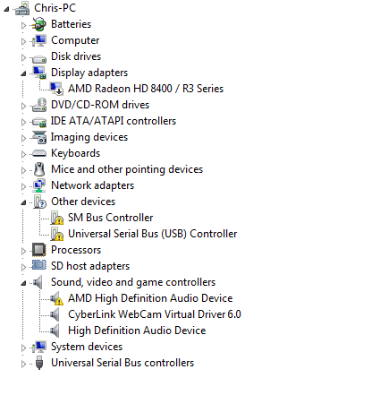Expand the Imaging devices node

[x=23, y=138]
